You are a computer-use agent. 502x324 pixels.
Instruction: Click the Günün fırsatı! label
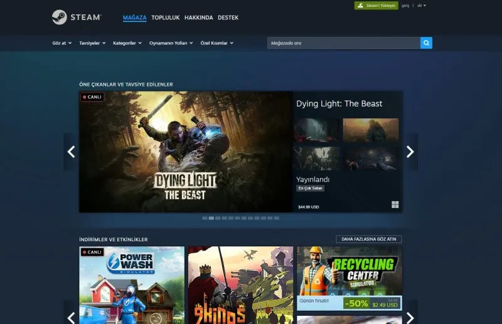click(x=314, y=301)
